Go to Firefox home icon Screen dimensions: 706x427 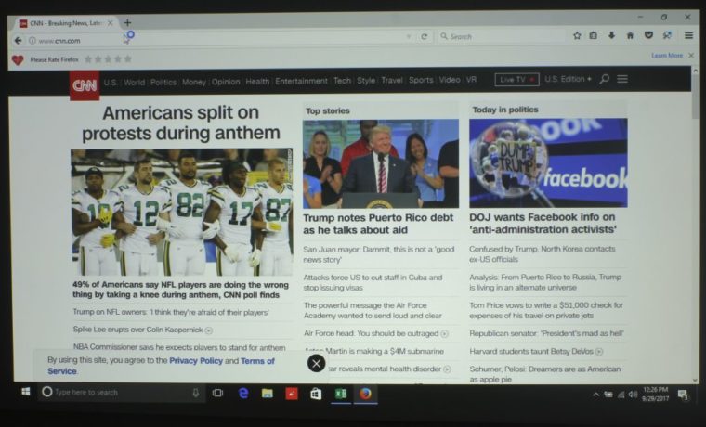coord(630,35)
